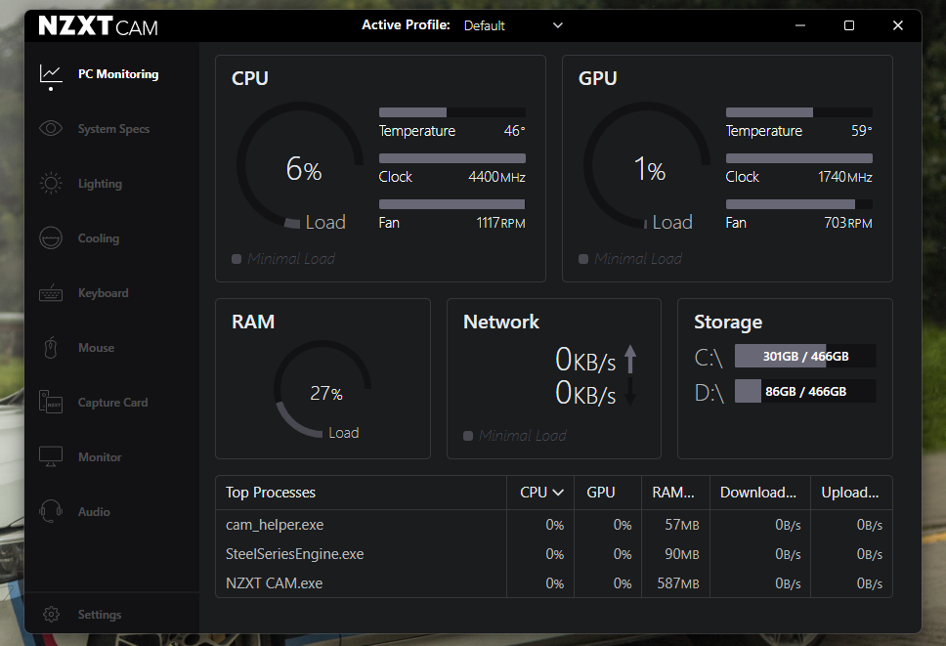
Task: Click the CPU temperature 46° value
Action: (515, 131)
